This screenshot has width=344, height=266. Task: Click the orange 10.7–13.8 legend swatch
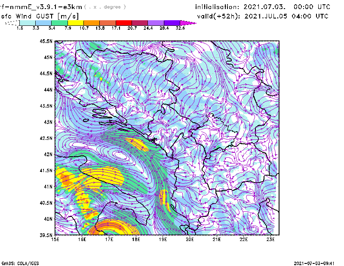point(92,23)
